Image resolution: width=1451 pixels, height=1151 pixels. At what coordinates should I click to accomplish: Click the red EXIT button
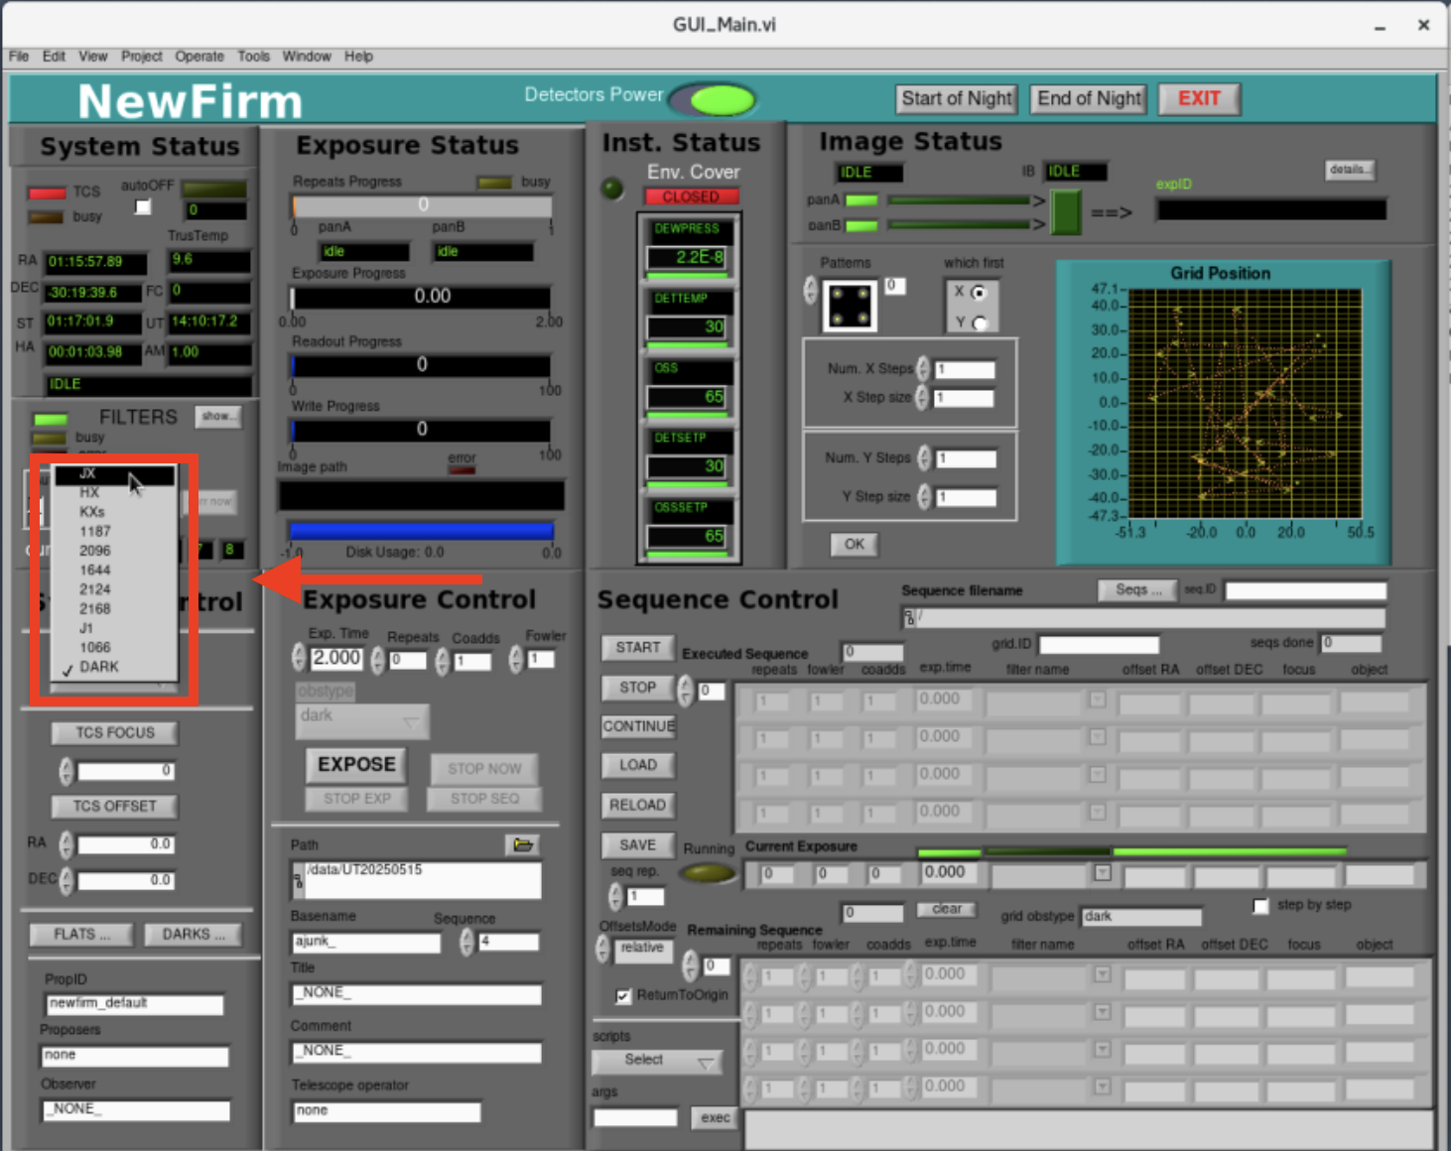click(1199, 98)
